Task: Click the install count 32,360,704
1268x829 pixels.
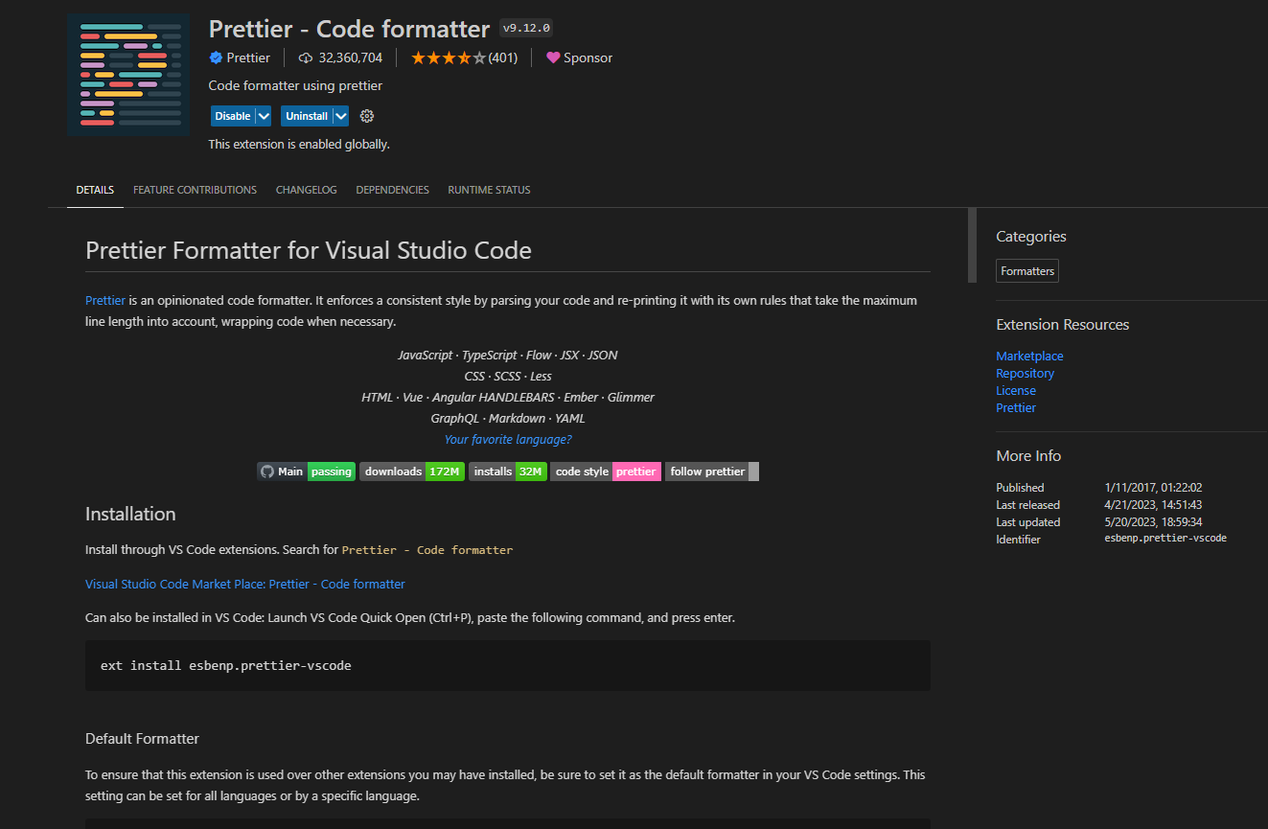Action: pos(350,58)
